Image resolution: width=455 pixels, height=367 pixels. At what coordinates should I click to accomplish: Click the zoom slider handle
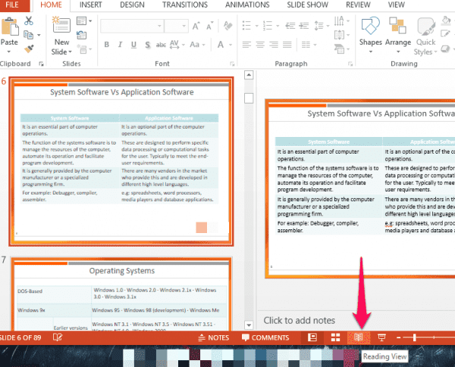[x=415, y=337]
